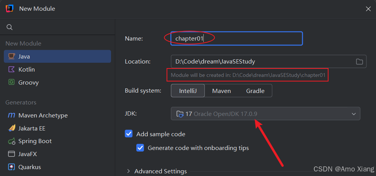The width and height of the screenshot is (376, 176).
Task: Click the Jakarta EE icon
Action: [11, 128]
